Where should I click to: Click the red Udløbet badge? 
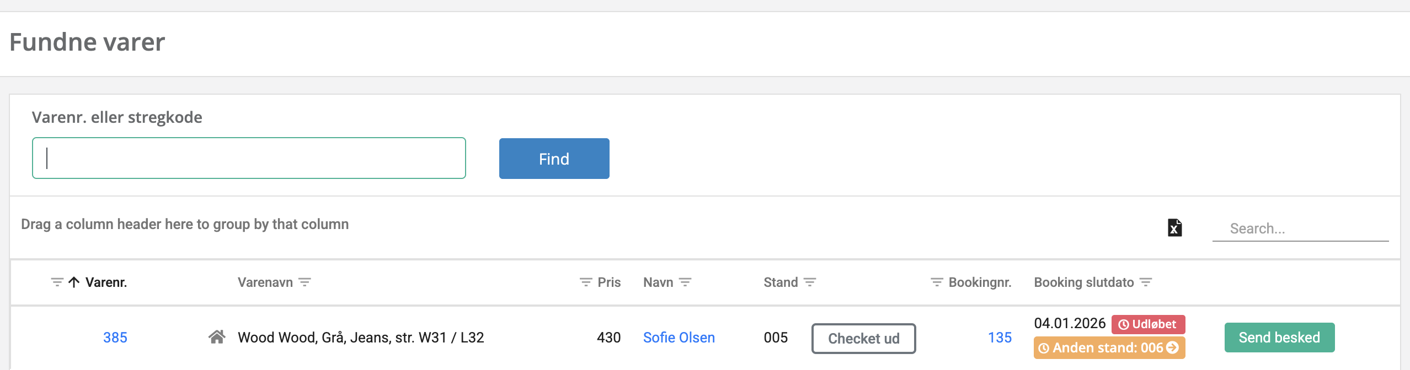(x=1147, y=324)
